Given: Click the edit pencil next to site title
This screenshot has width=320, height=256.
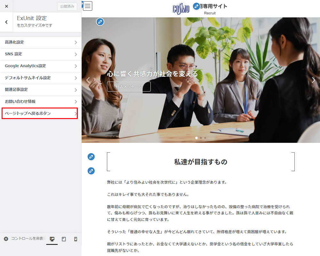Looking at the screenshot, I should tap(196, 6).
